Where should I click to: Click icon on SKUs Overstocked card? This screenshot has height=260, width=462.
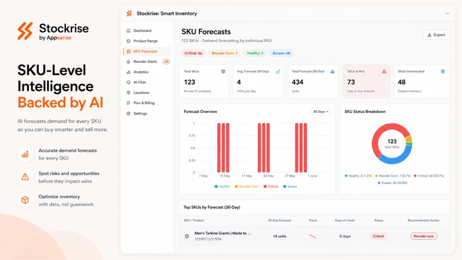(442, 71)
